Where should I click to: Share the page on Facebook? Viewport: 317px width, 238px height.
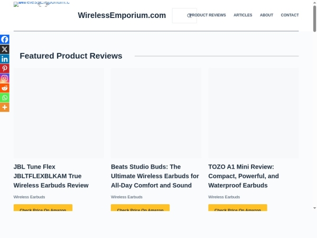pyautogui.click(x=5, y=39)
